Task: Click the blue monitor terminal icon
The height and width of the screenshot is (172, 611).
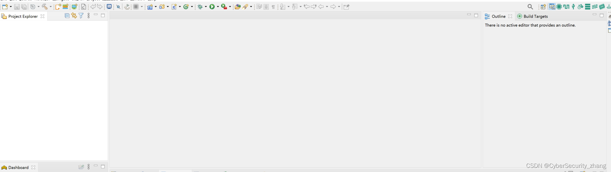Action: coord(109,6)
